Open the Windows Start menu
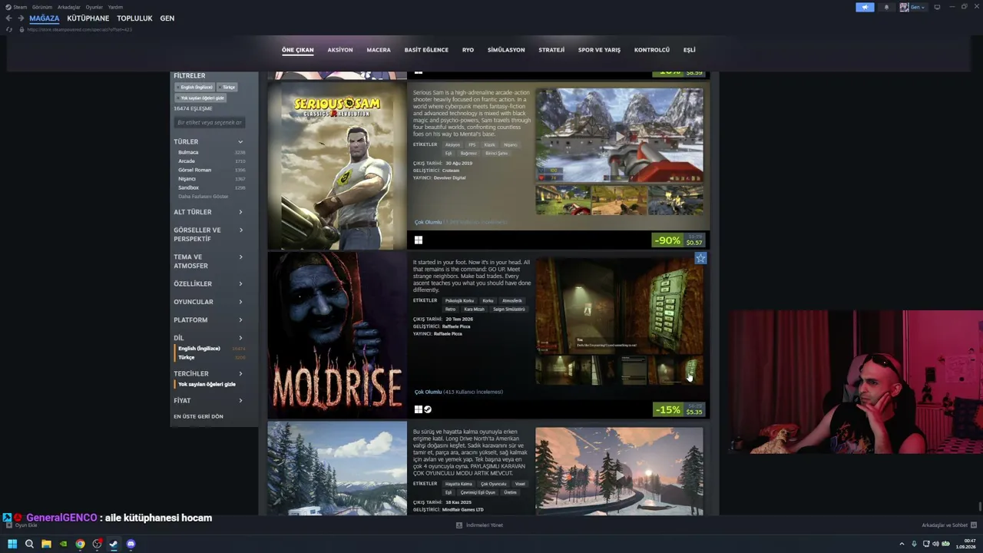This screenshot has width=983, height=553. point(12,544)
